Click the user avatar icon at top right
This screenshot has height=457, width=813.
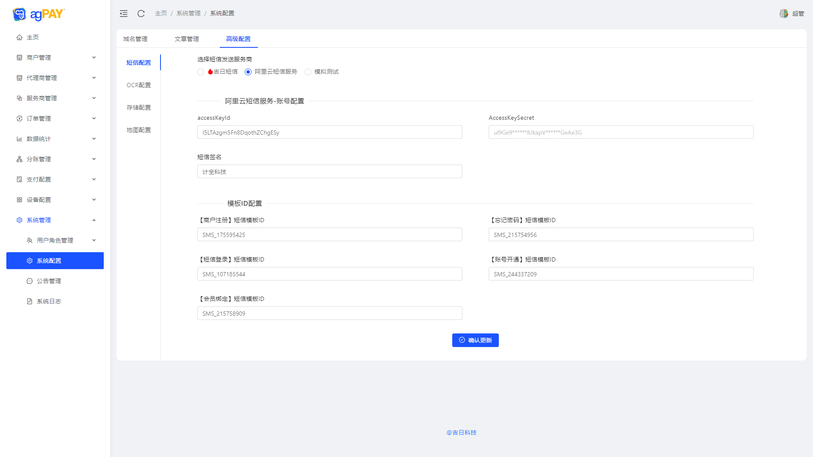coord(784,14)
